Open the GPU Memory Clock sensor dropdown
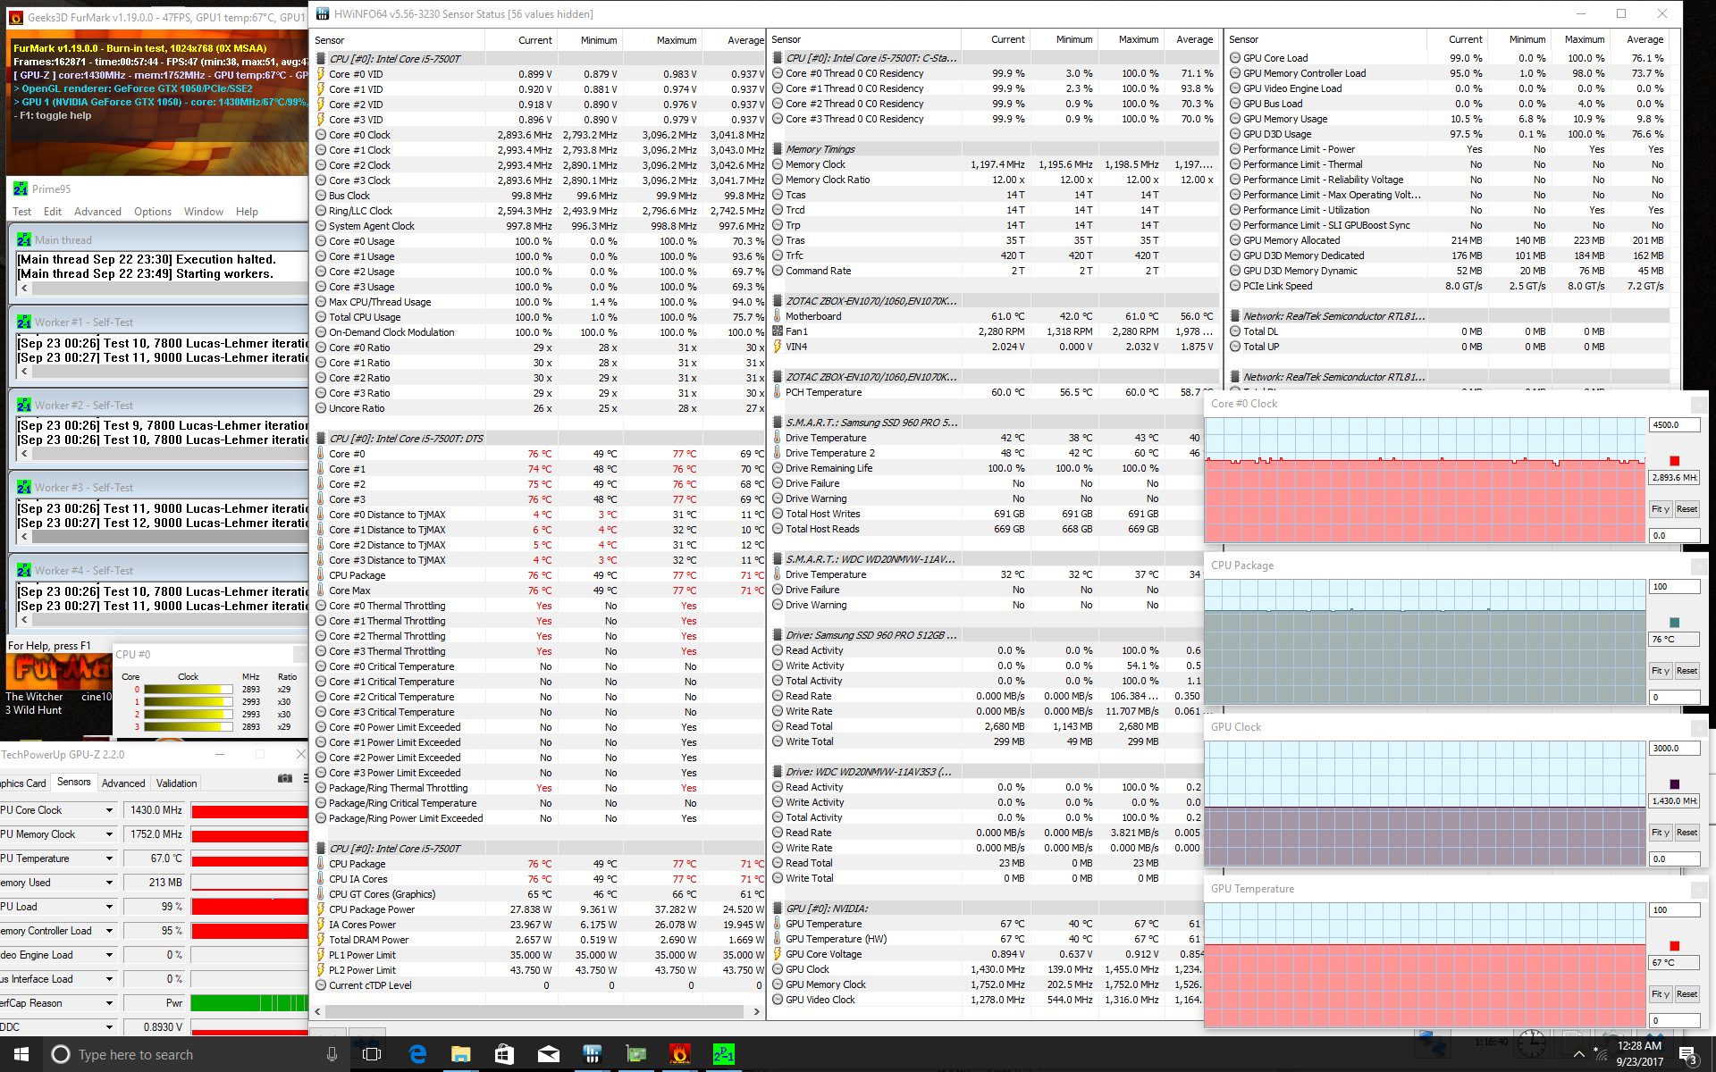The height and width of the screenshot is (1072, 1716). tap(109, 834)
